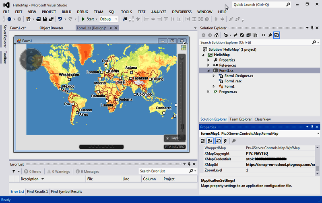Pin the Form1.cs [Design] tab
The width and height of the screenshot is (322, 203).
pyautogui.click(x=110, y=28)
